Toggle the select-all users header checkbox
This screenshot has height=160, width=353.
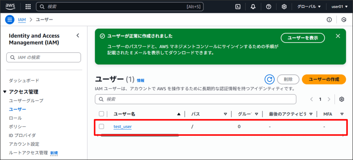pyautogui.click(x=101, y=114)
